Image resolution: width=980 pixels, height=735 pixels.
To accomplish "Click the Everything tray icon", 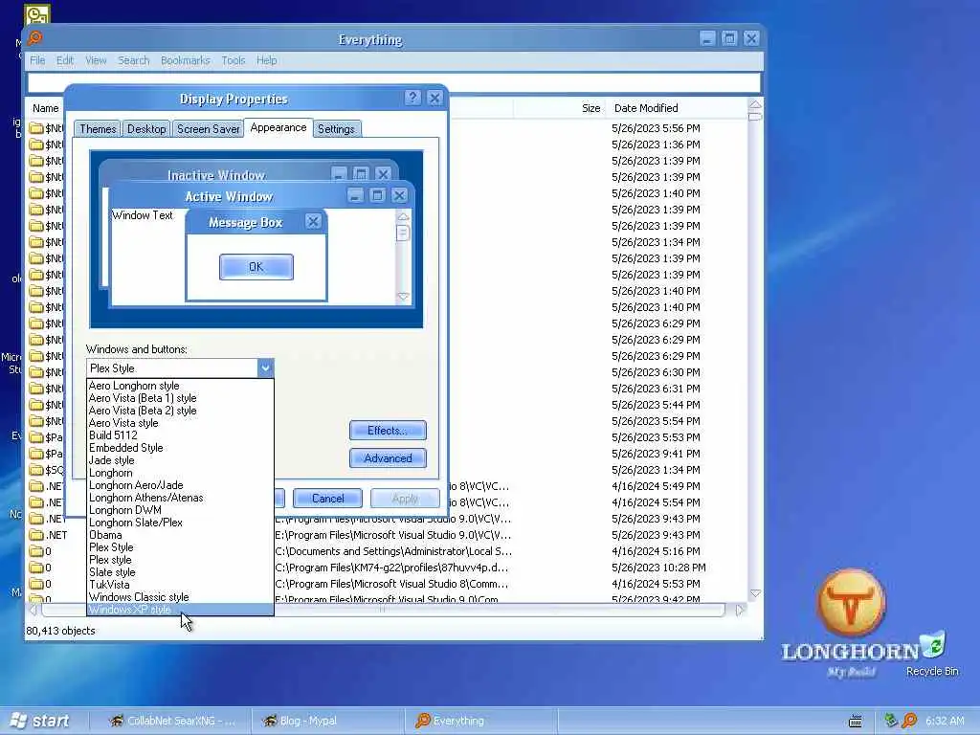I will pyautogui.click(x=909, y=721).
